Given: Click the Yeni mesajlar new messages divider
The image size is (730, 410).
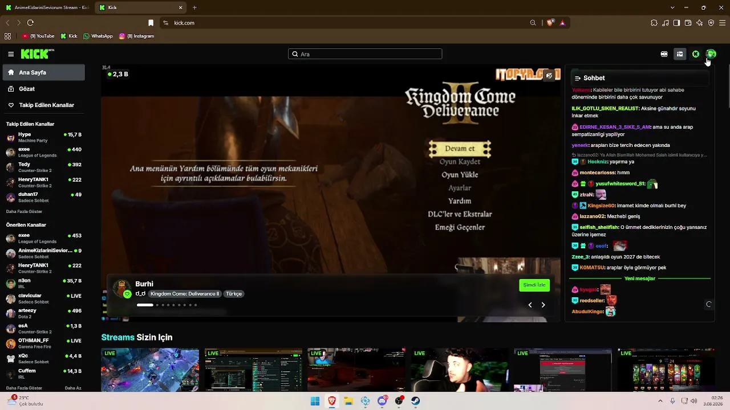Looking at the screenshot, I should [640, 278].
